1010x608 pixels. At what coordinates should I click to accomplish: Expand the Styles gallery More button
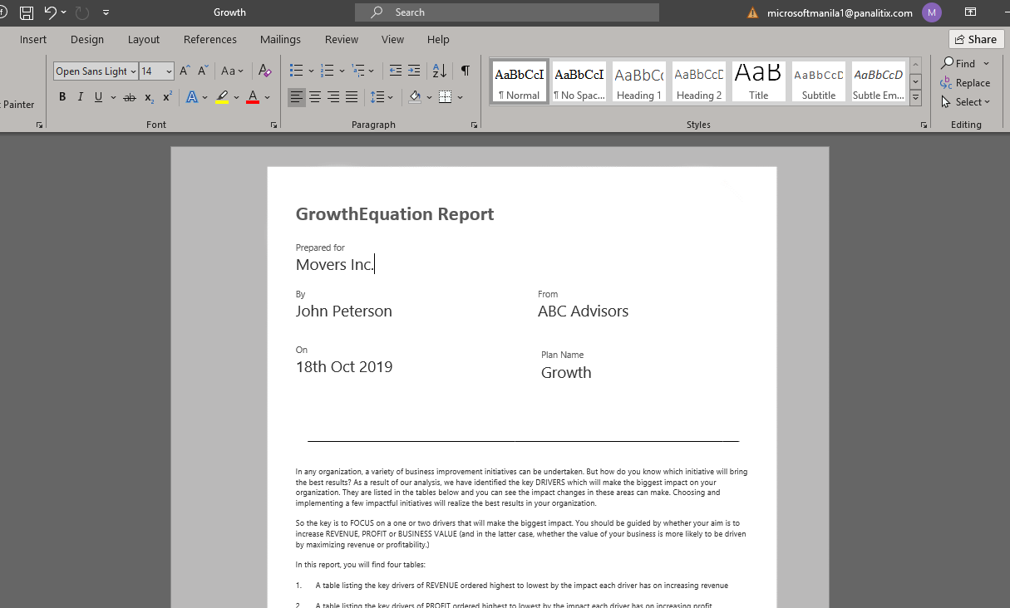click(x=916, y=98)
